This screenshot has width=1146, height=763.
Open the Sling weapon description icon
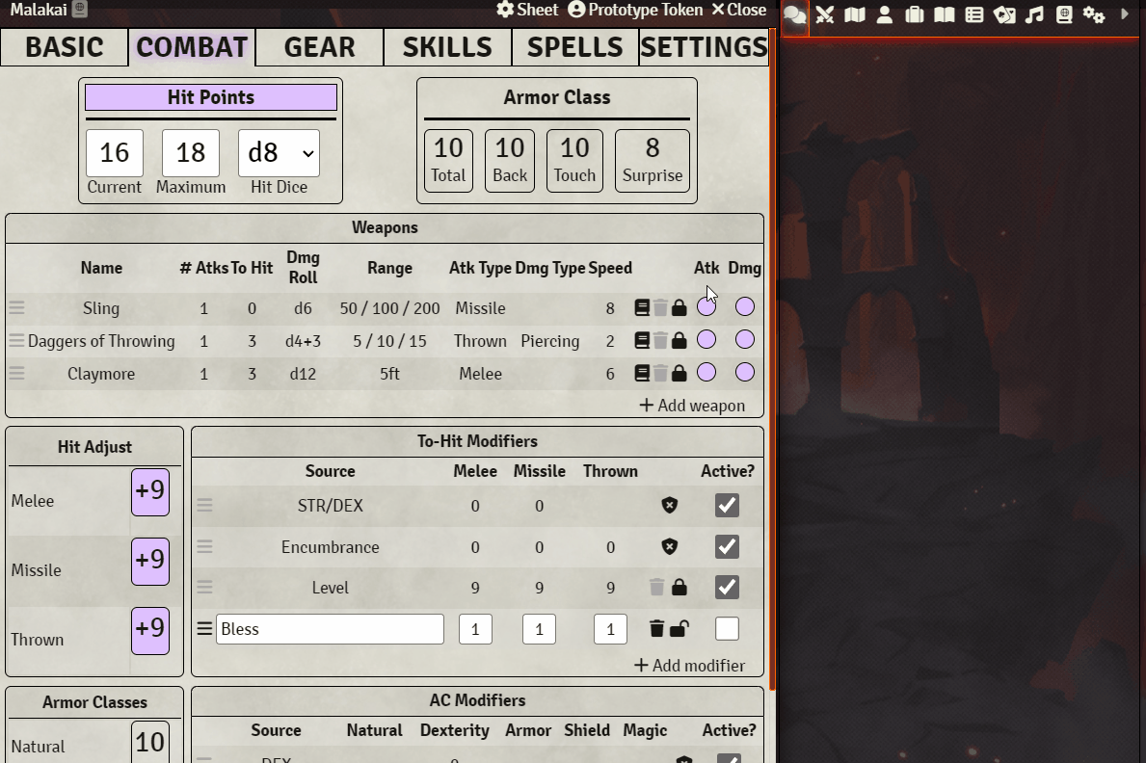click(x=642, y=307)
